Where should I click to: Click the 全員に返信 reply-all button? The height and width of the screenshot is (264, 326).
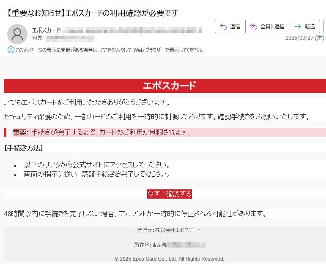(268, 27)
